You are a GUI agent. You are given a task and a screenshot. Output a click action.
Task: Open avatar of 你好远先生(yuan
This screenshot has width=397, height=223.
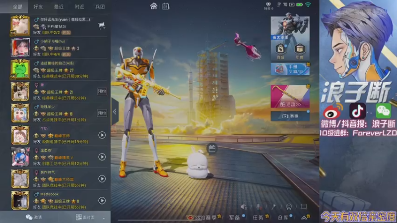coord(20,26)
